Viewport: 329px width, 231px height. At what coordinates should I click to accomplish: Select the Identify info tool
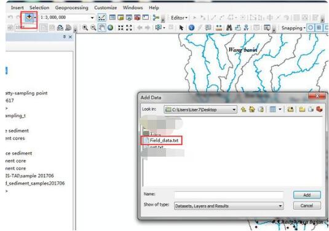(191, 28)
